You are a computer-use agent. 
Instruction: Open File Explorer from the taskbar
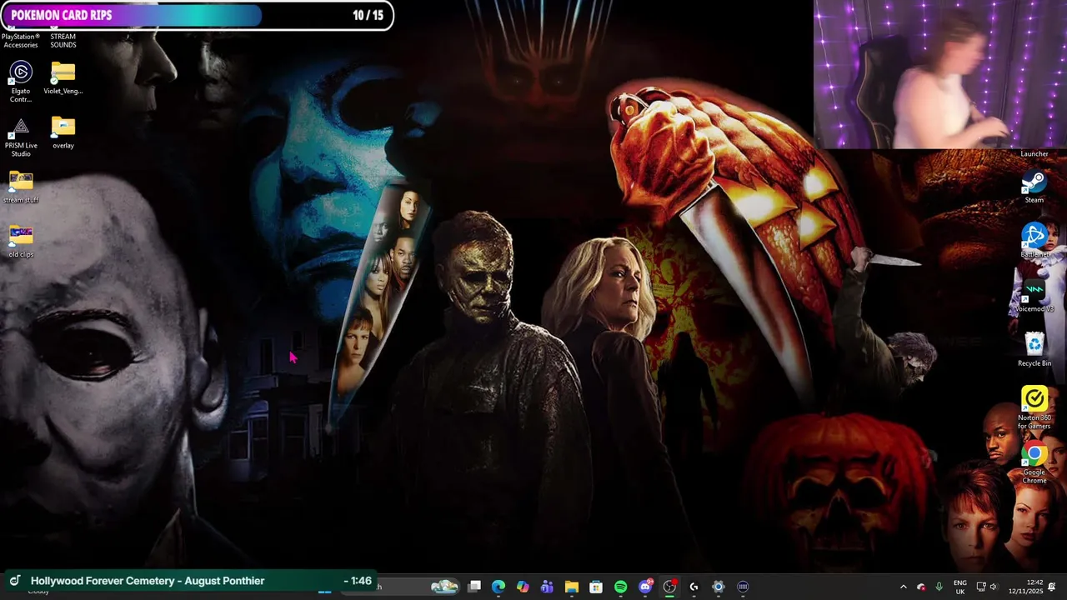(x=571, y=587)
